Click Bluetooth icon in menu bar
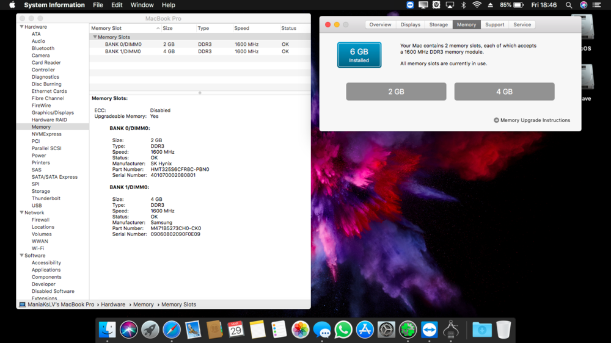611x343 pixels. click(x=463, y=5)
